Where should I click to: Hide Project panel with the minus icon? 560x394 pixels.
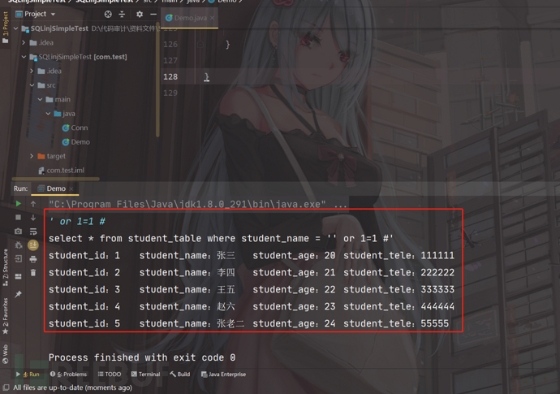click(153, 14)
